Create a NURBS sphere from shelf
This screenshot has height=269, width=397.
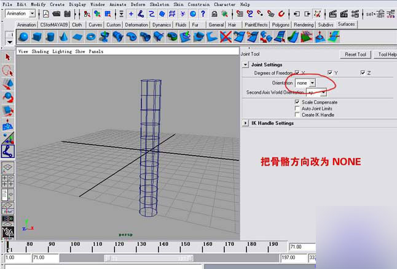(24, 37)
